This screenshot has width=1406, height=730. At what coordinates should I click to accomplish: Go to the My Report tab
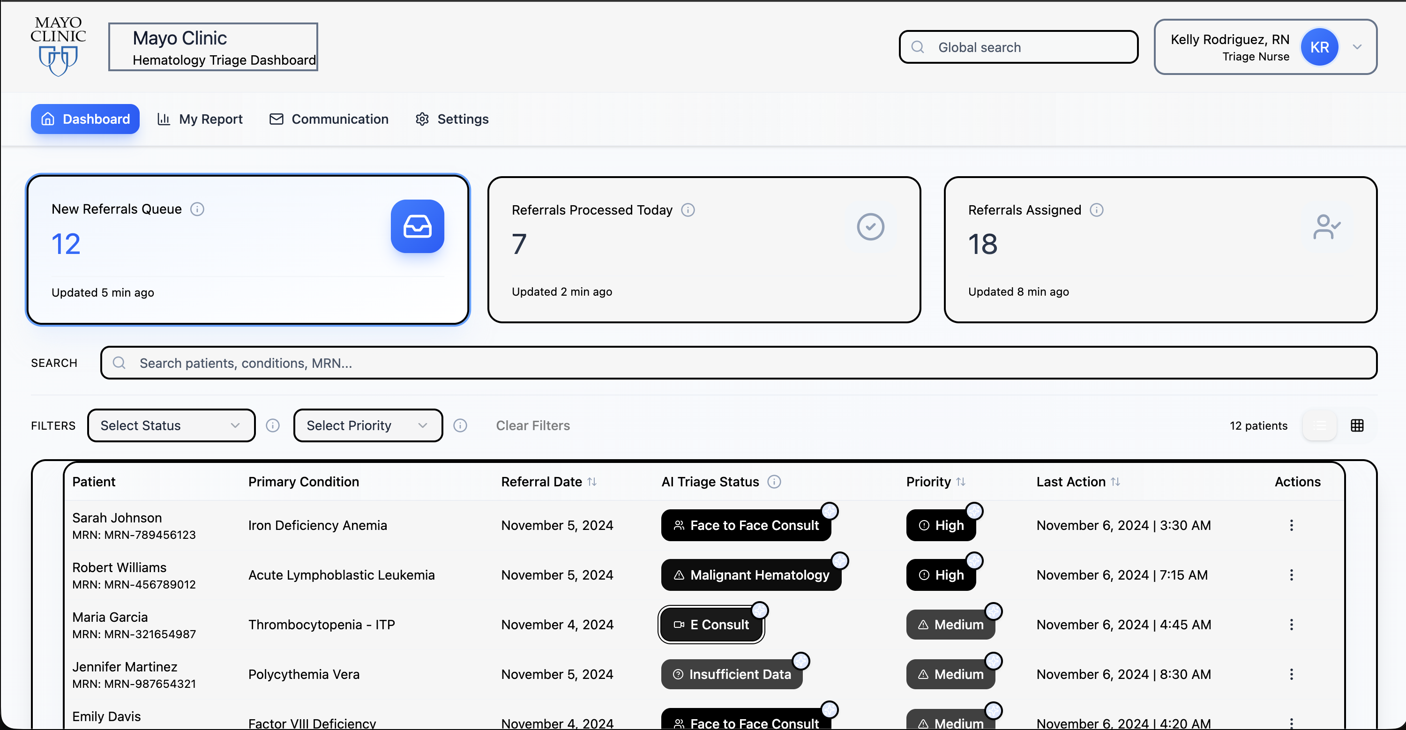tap(200, 119)
